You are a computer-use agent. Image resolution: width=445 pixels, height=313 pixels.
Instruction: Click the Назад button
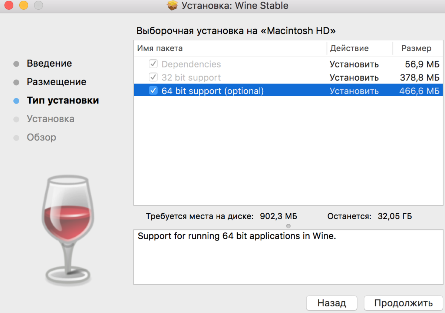(332, 303)
